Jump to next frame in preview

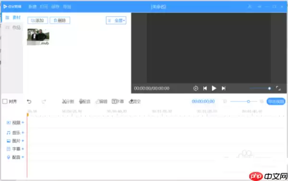pos(223,89)
